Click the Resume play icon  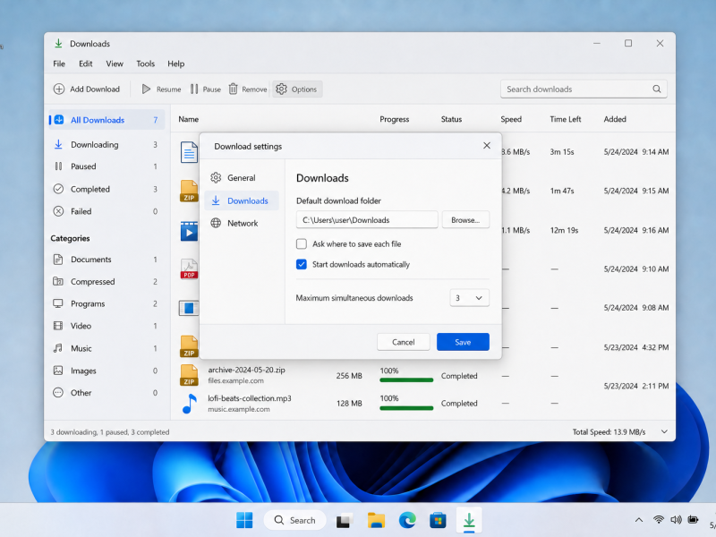[x=146, y=89]
